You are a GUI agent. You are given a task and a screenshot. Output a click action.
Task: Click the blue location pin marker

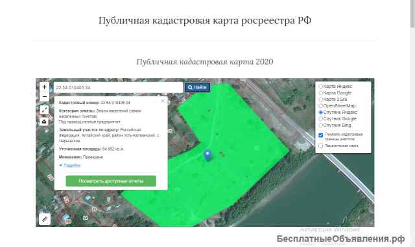[207, 156]
